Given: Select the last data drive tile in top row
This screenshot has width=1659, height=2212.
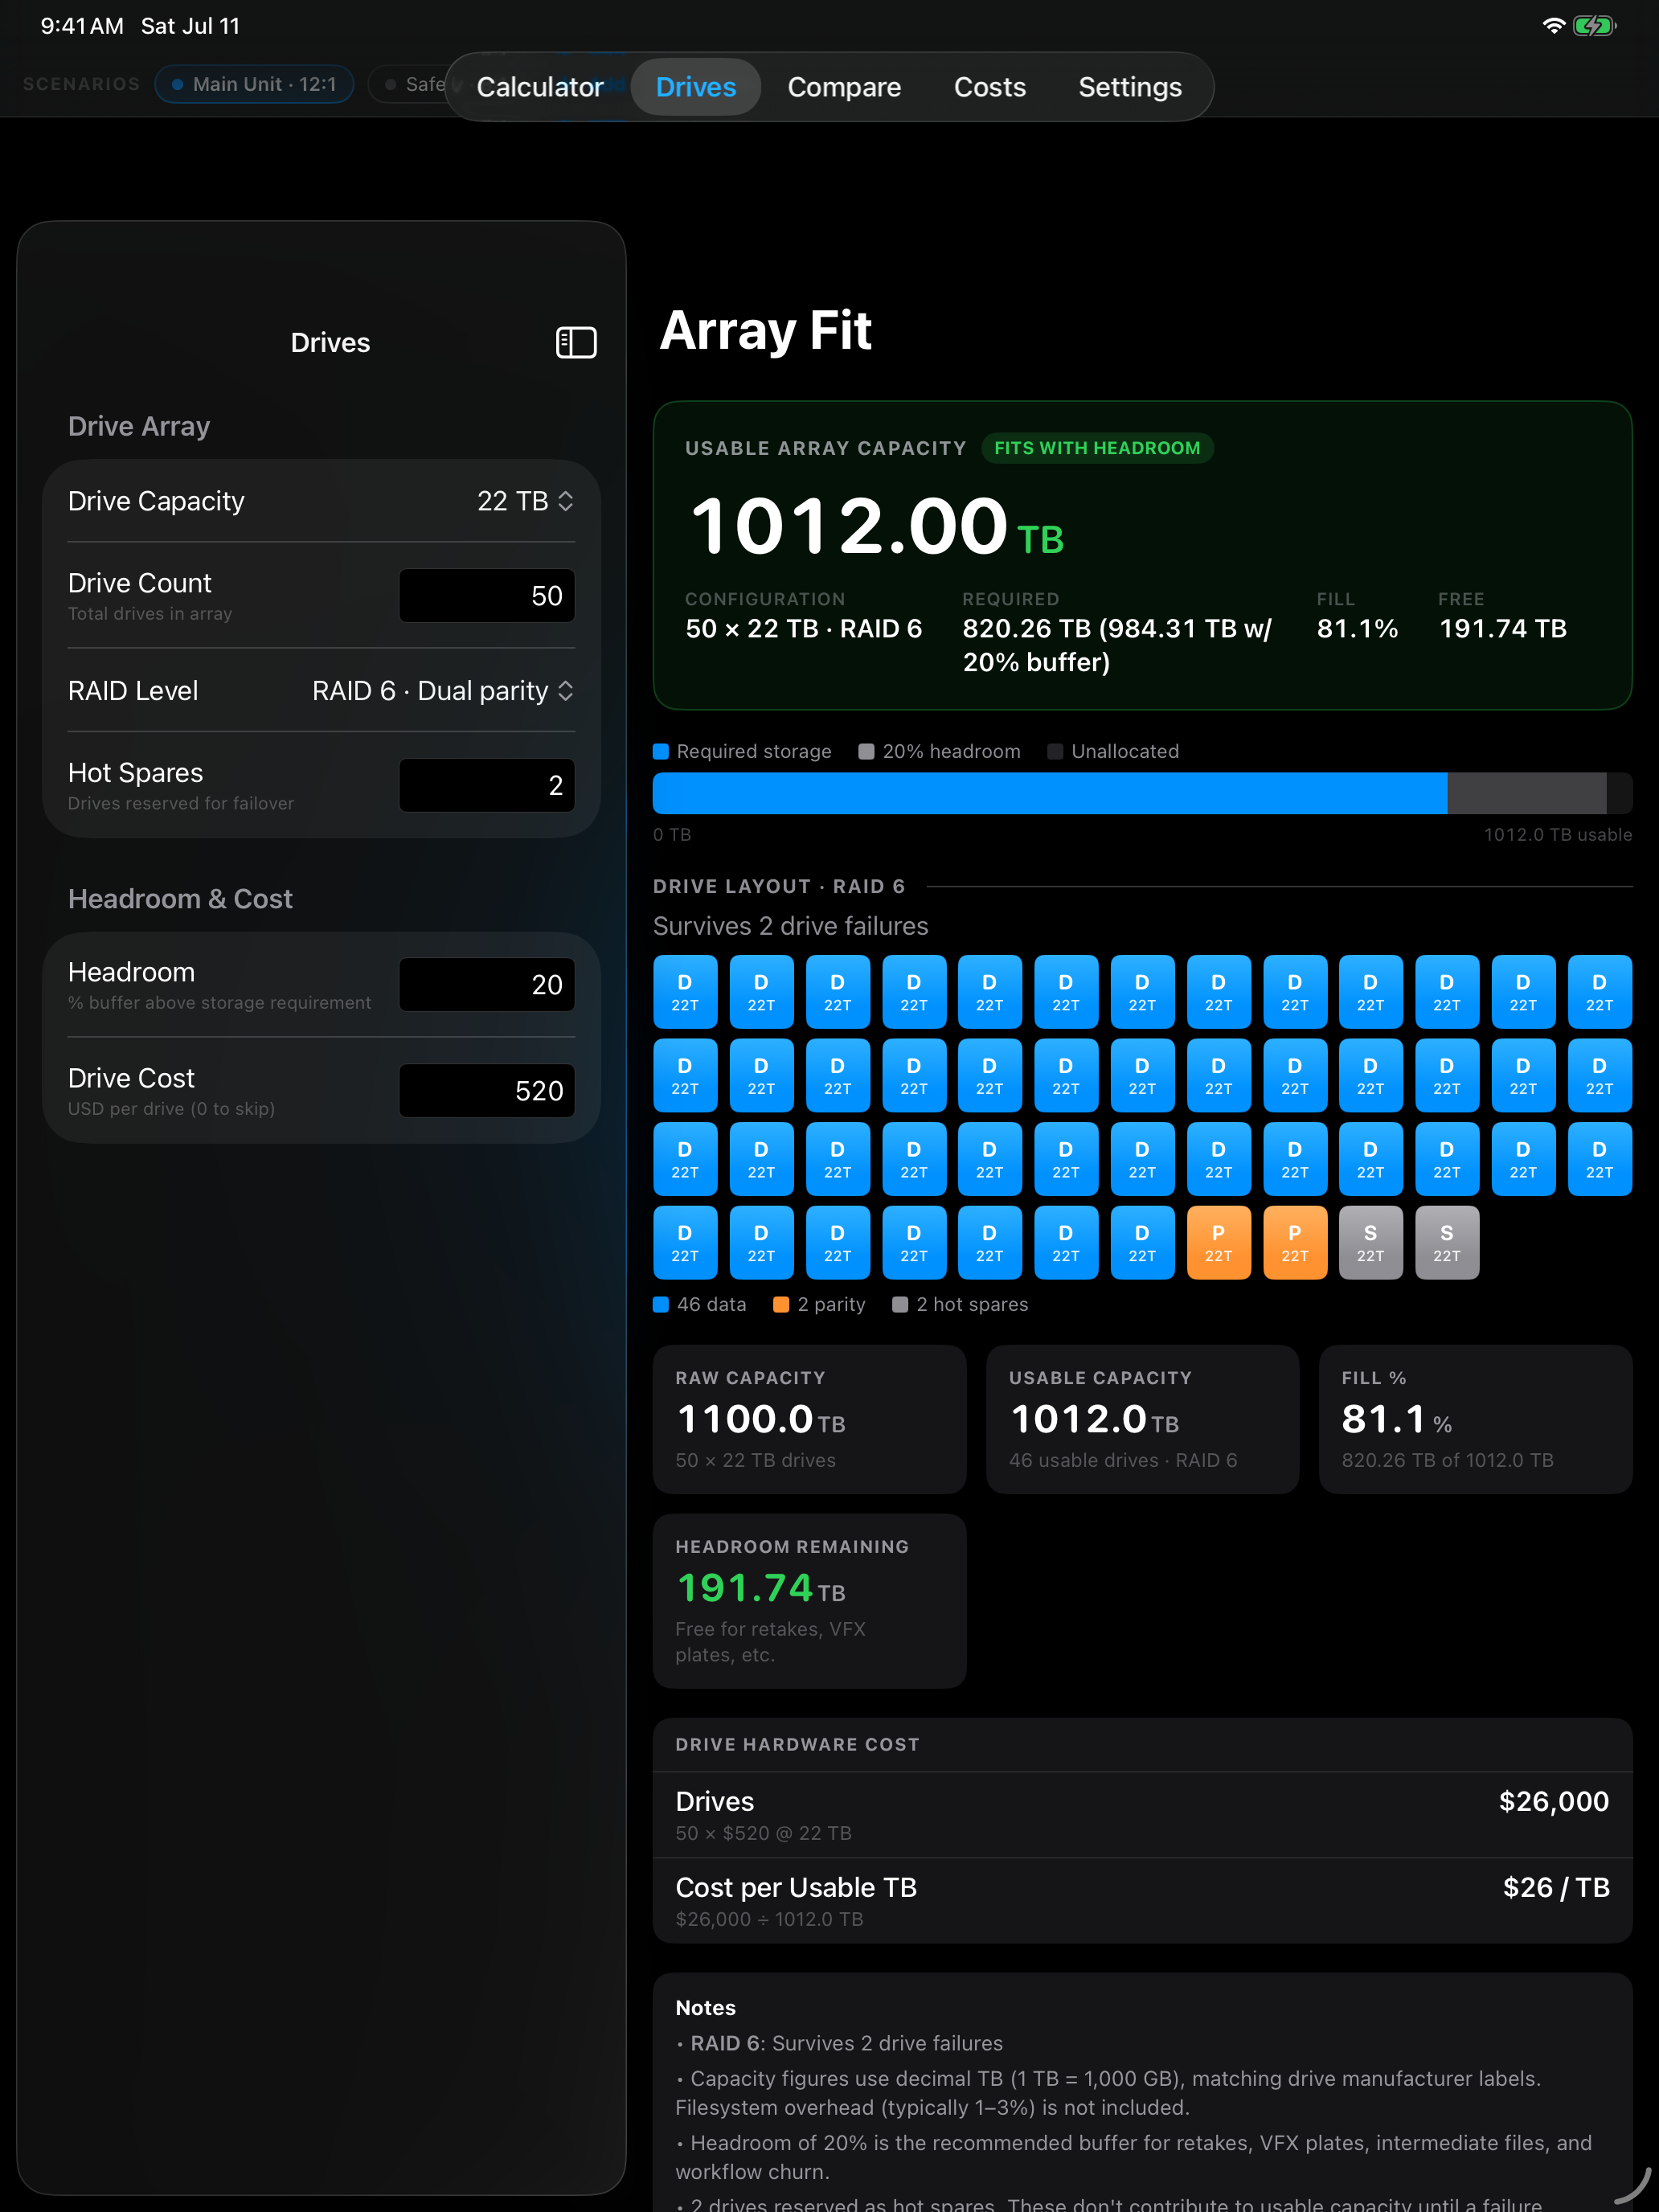Looking at the screenshot, I should click(1600, 992).
